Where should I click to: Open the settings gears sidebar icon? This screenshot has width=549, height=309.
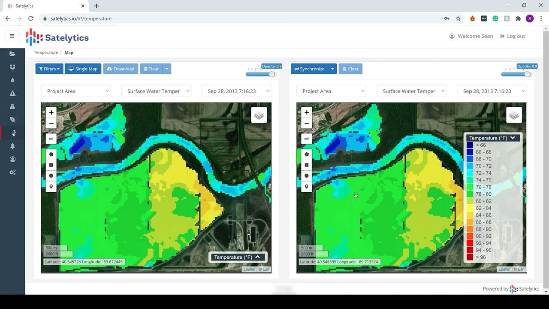tap(12, 173)
